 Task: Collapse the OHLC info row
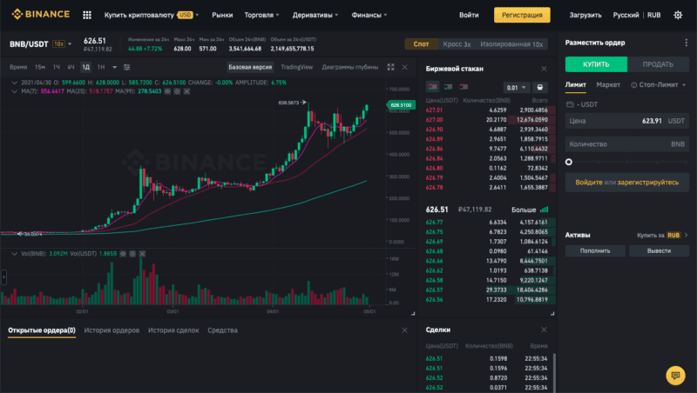click(14, 83)
